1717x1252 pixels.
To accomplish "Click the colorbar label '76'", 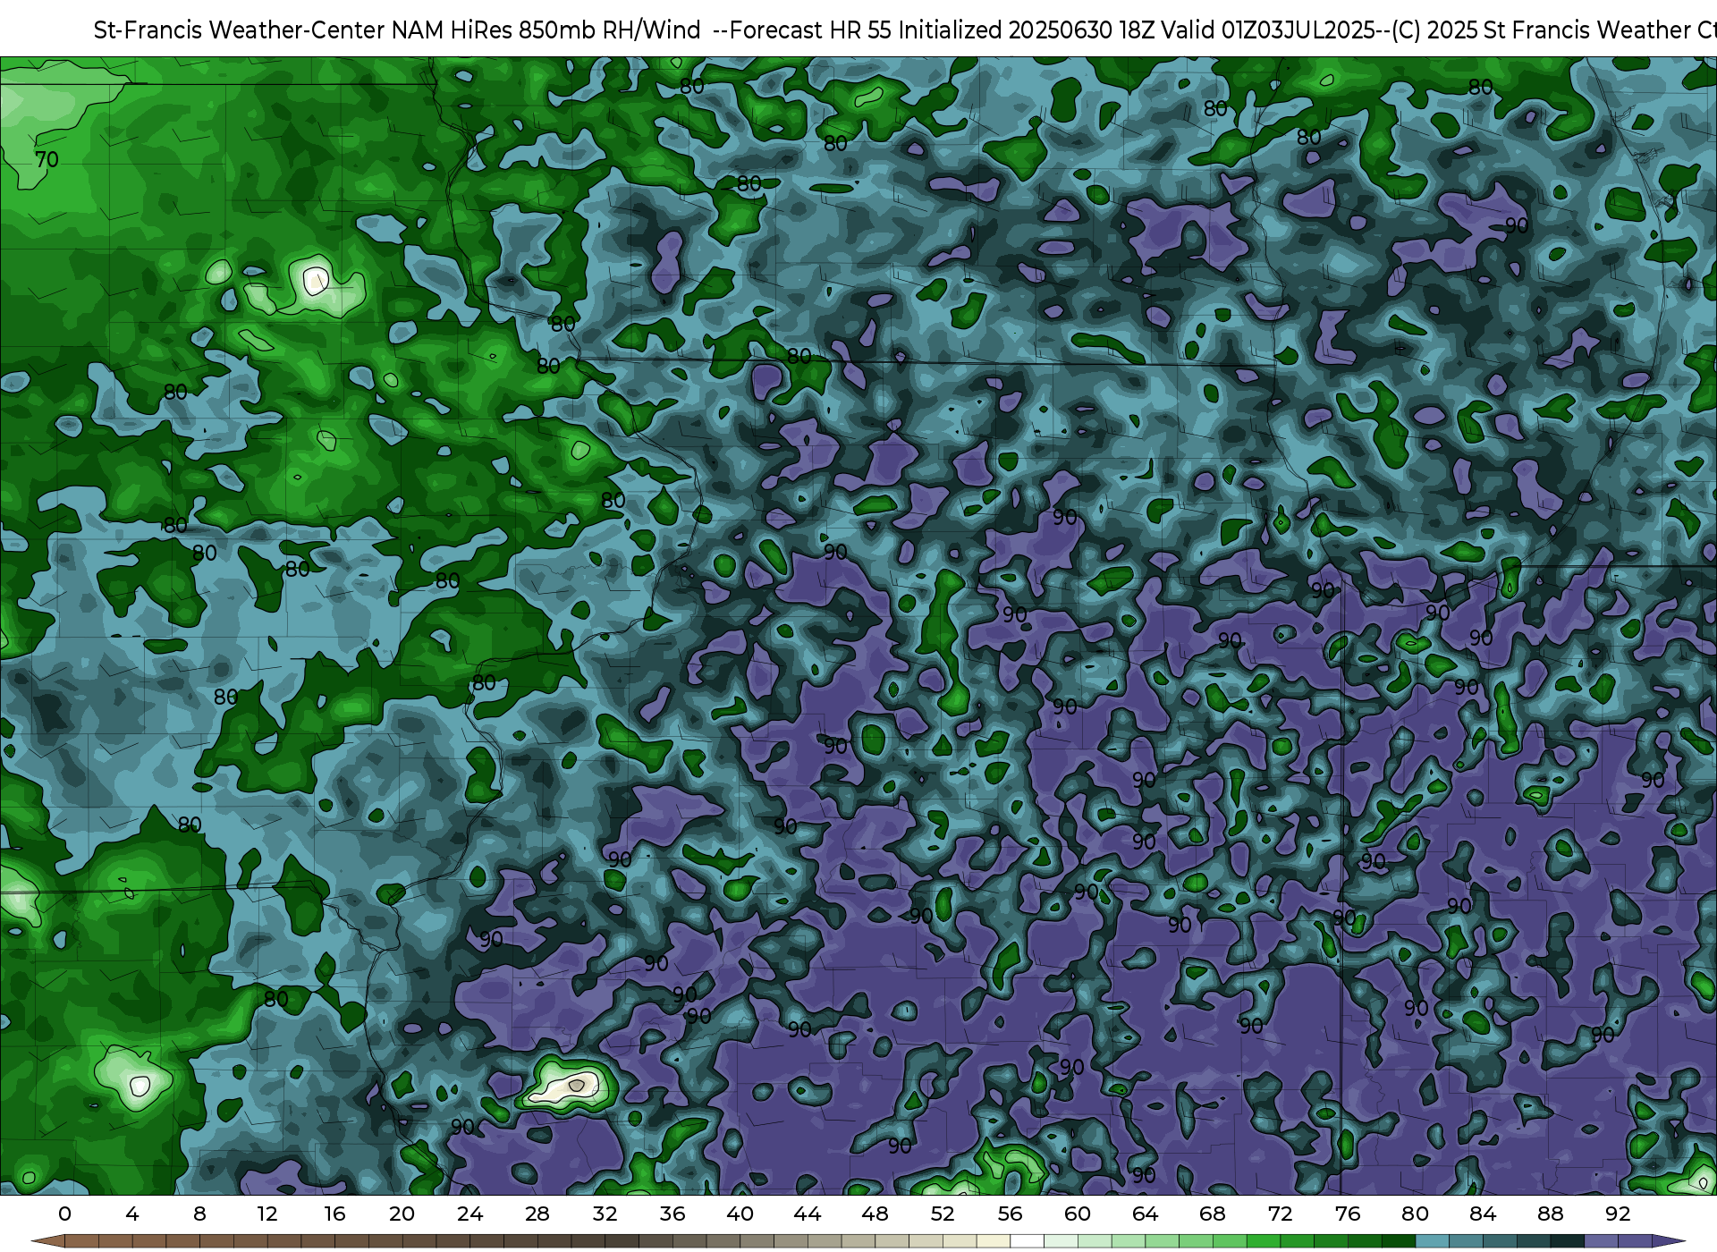I will pyautogui.click(x=1348, y=1214).
